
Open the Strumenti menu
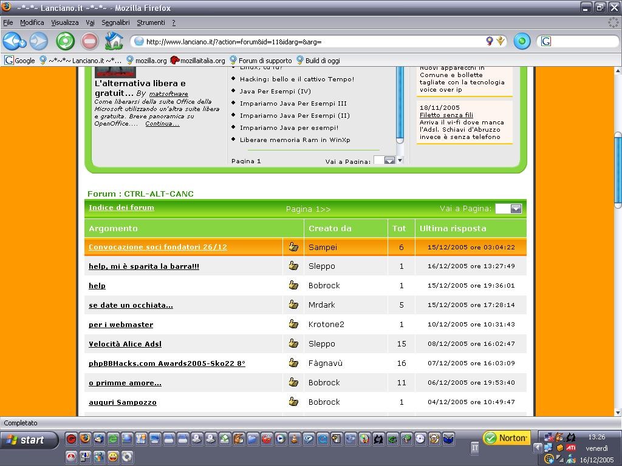tap(151, 22)
